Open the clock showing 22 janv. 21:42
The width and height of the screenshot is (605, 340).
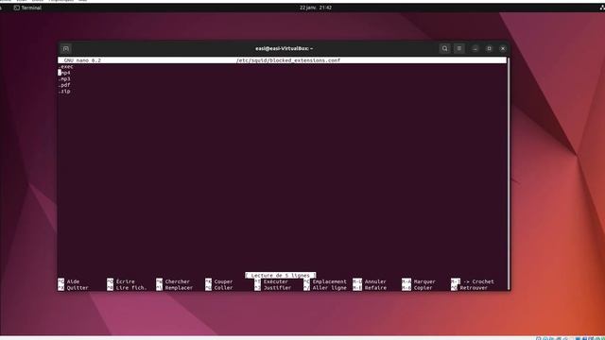pyautogui.click(x=316, y=8)
